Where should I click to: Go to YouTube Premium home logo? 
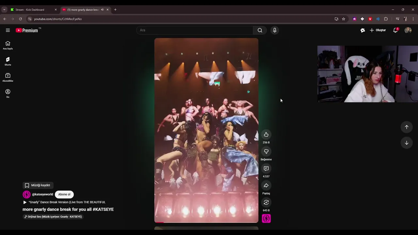click(x=27, y=30)
